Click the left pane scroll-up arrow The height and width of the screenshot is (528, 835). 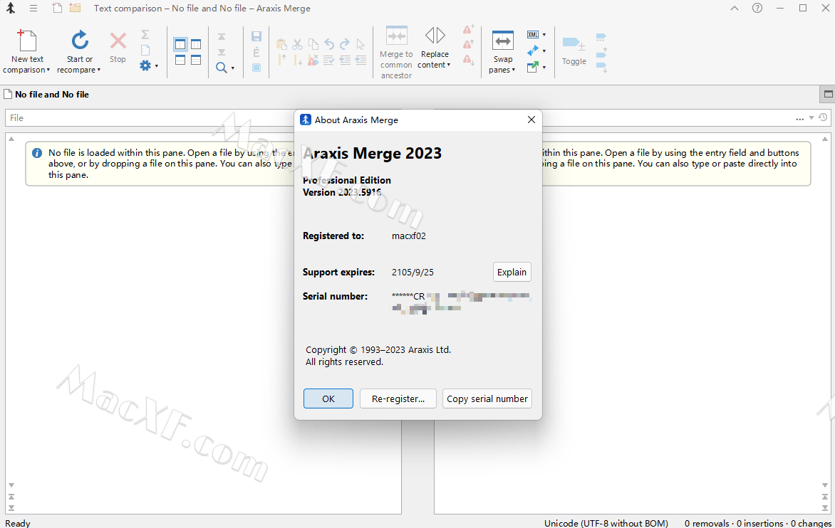[11, 139]
